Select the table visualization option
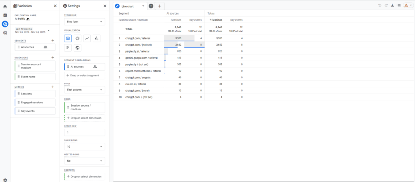Screen dimensions: 415x182 coord(68,38)
